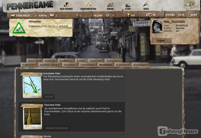Select the Stadtkarte tab
The width and height of the screenshot is (201, 138).
(50, 61)
